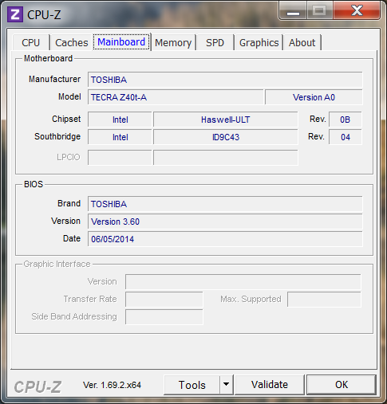Select the BIOS Version 3.60 value

225,222
